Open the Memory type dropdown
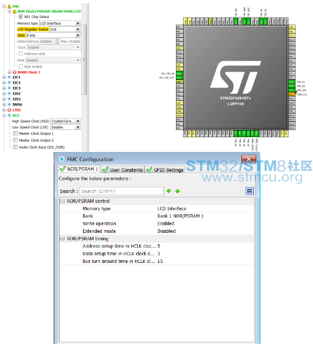 [60, 23]
